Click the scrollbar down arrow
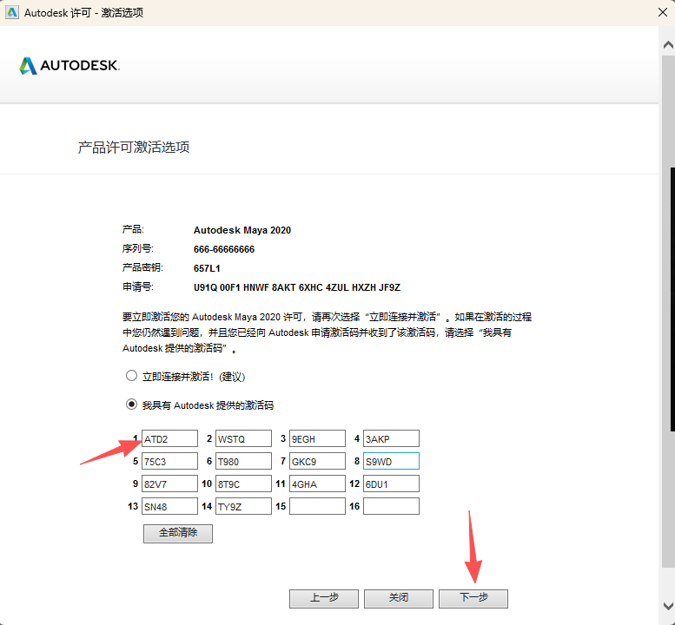 point(668,606)
